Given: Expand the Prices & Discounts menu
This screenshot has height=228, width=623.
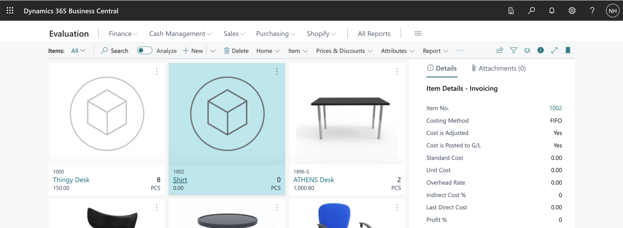Looking at the screenshot, I should (x=344, y=51).
